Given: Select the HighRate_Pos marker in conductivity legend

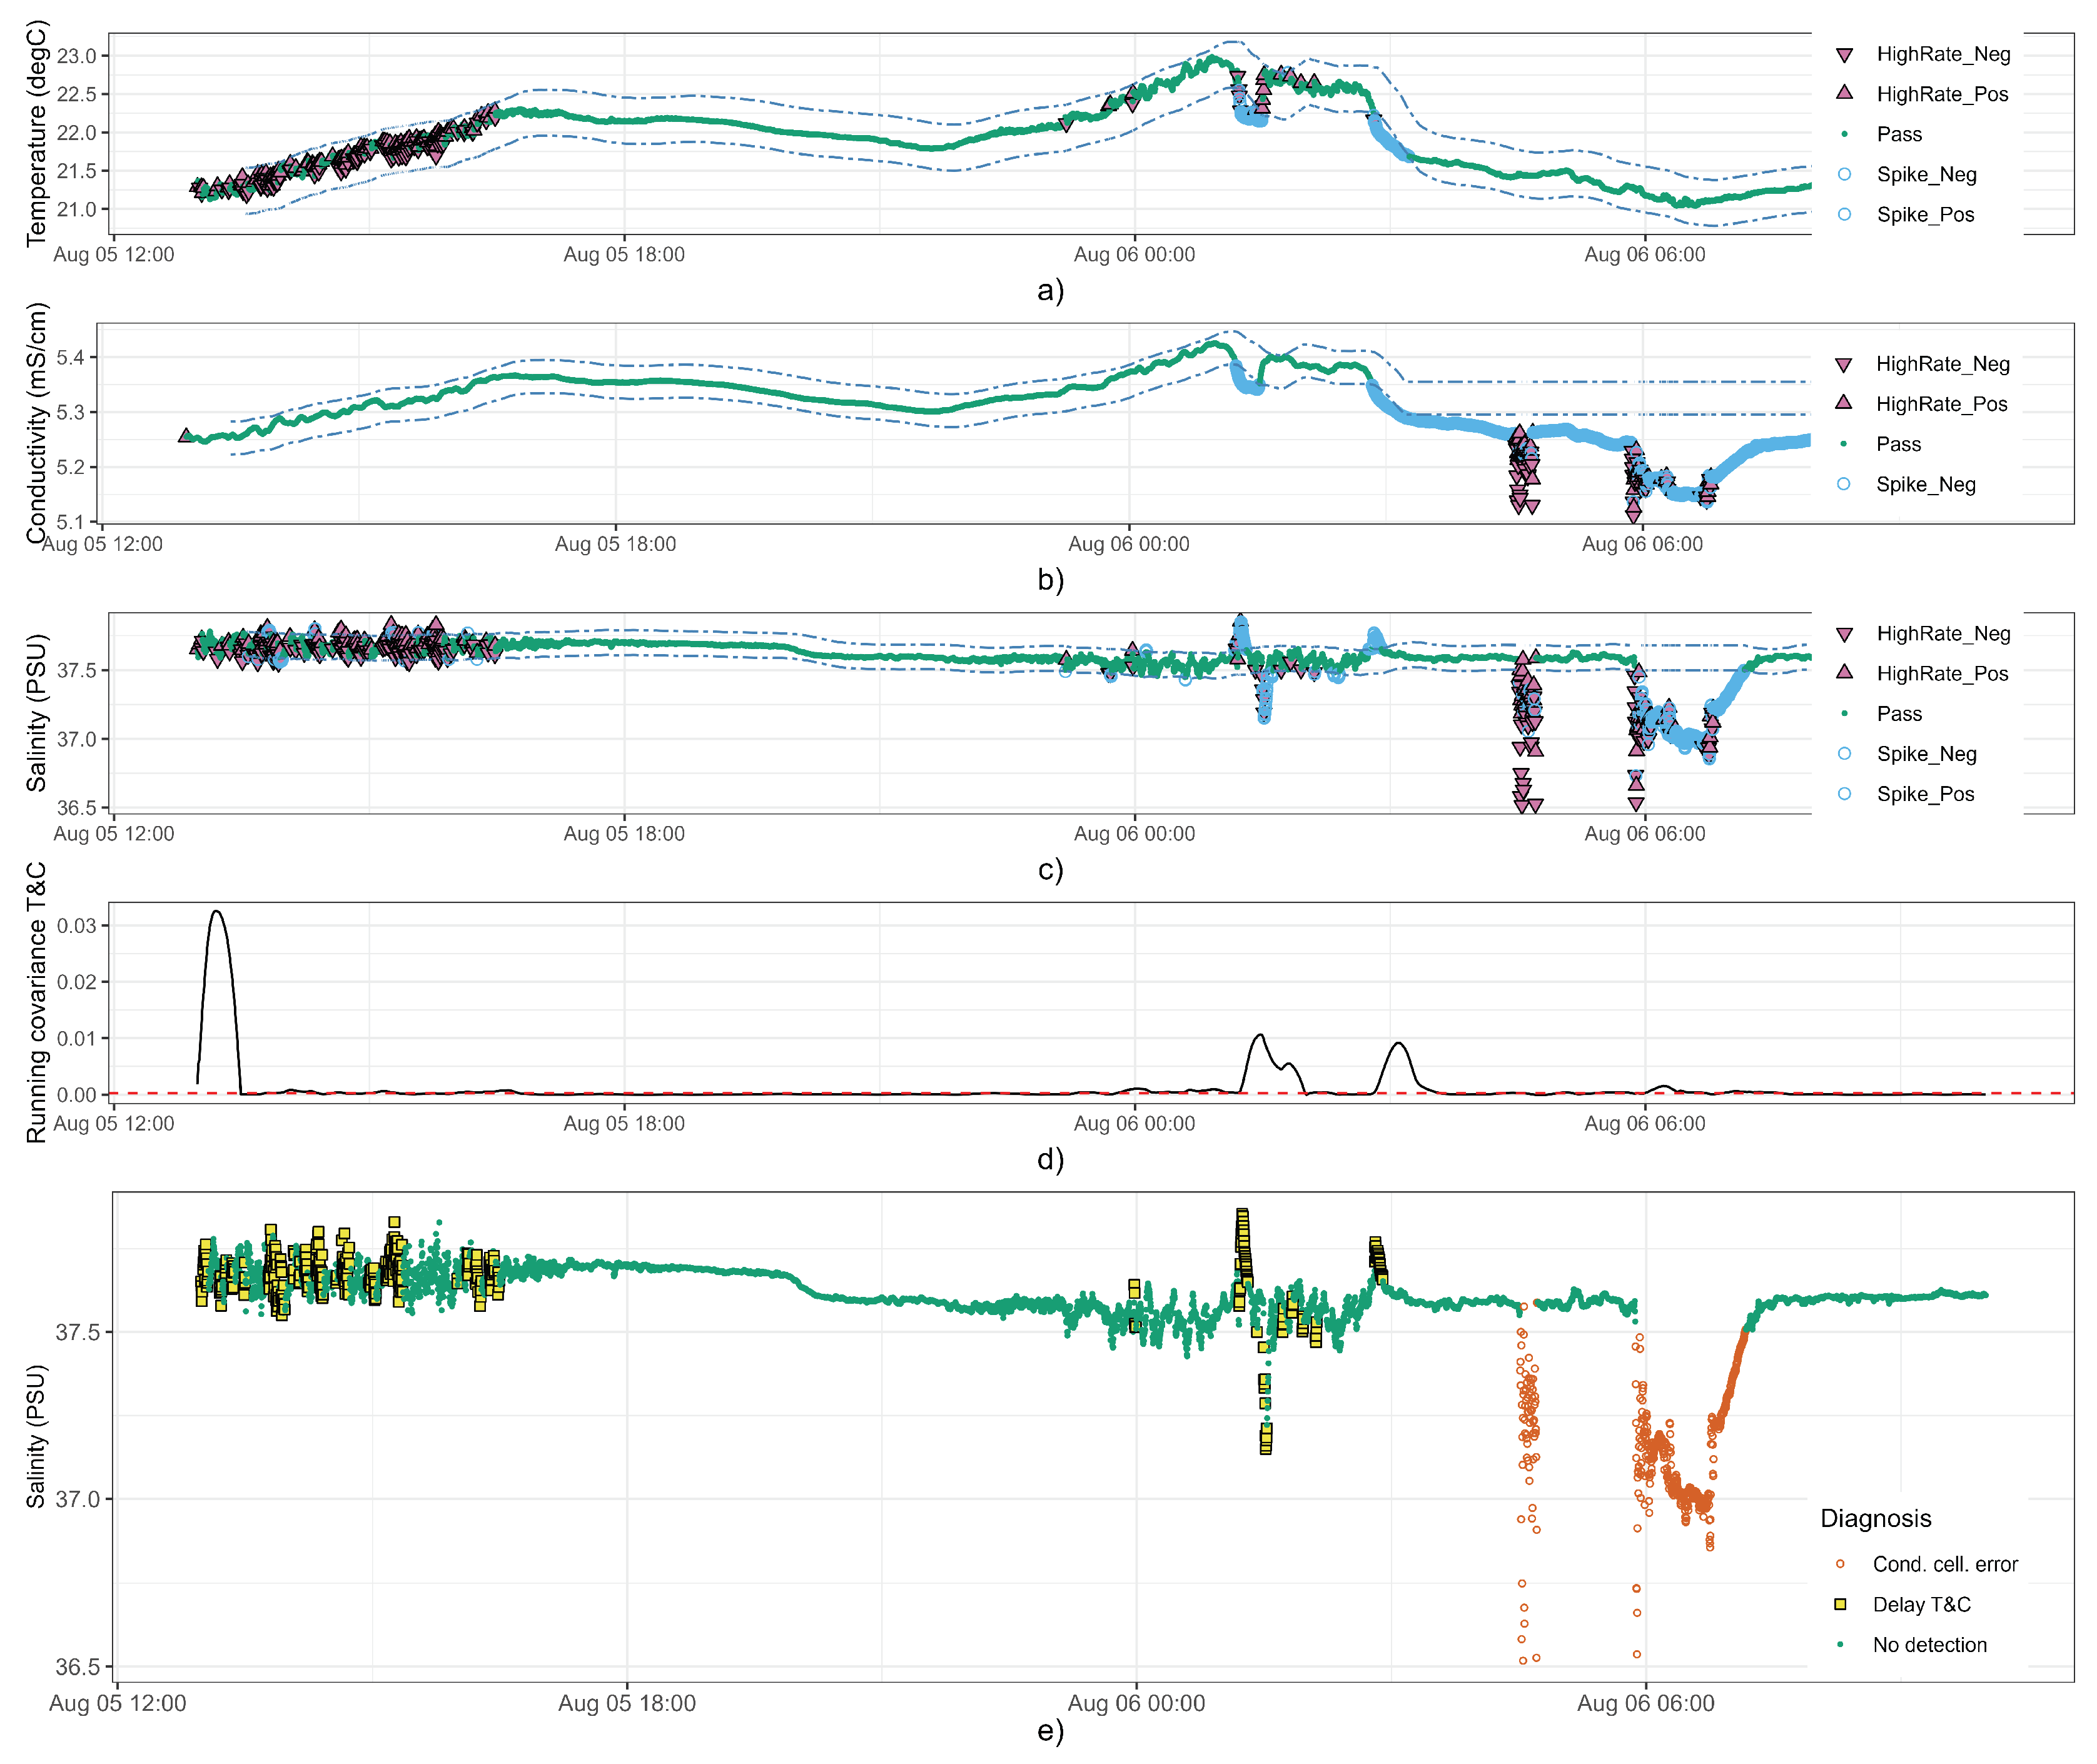Looking at the screenshot, I should tap(1843, 403).
